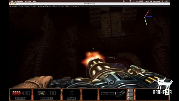Click the health medkit icon
The width and height of the screenshot is (179, 101).
pos(42,93)
